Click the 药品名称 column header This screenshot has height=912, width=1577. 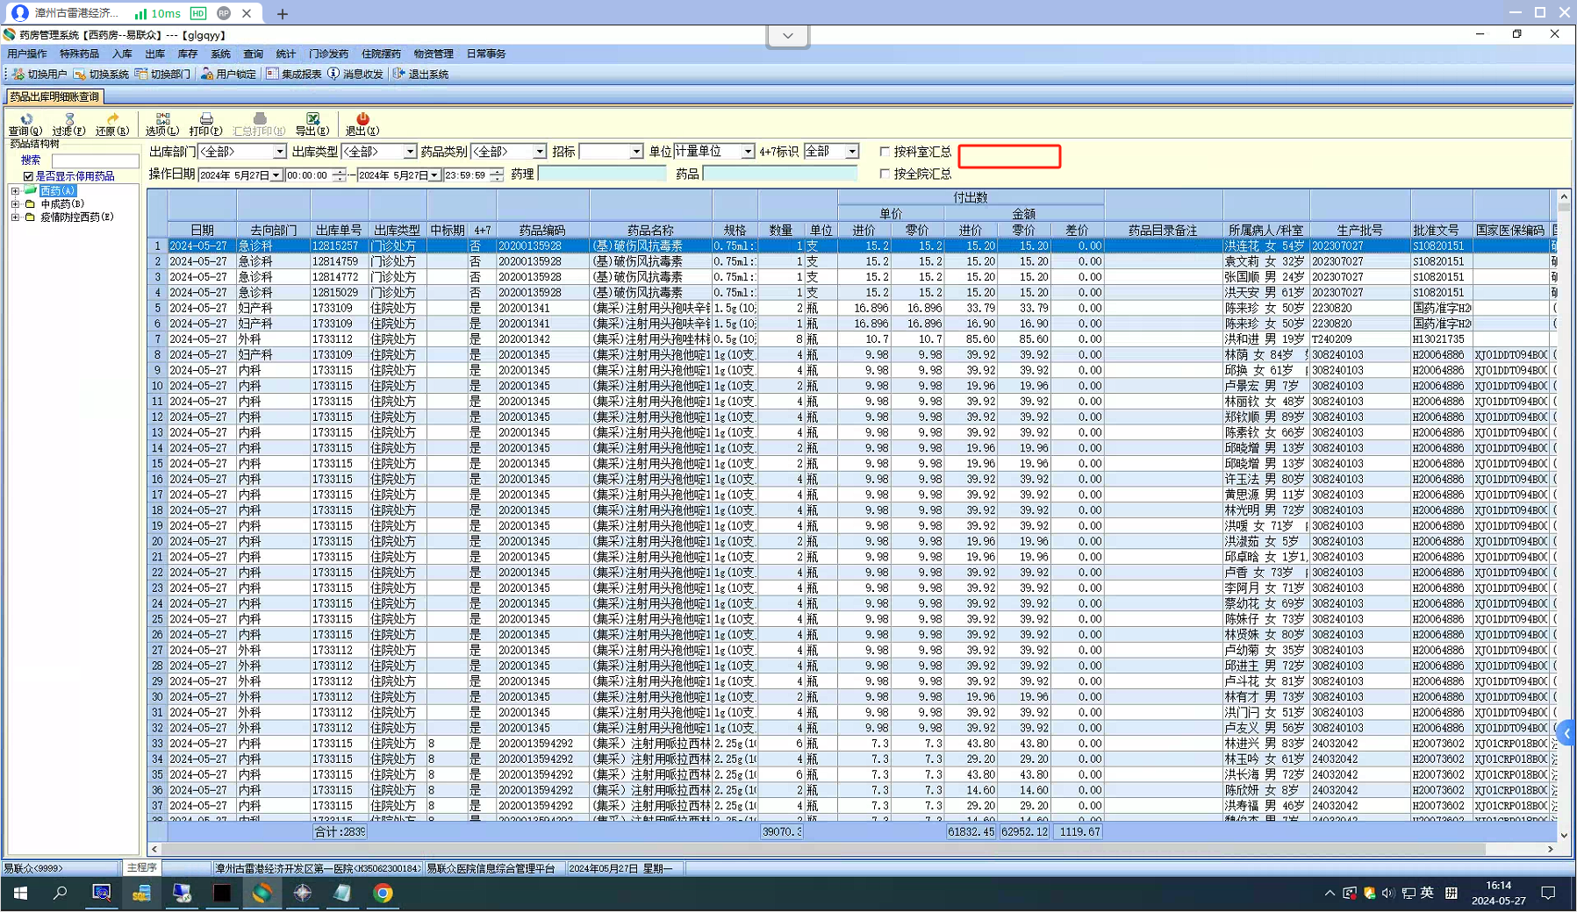(x=650, y=230)
